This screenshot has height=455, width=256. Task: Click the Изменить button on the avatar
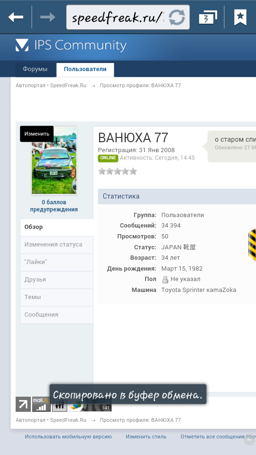(x=37, y=134)
